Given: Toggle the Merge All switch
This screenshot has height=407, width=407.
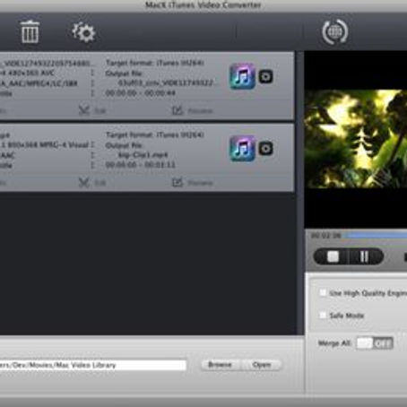Looking at the screenshot, I should [x=375, y=343].
